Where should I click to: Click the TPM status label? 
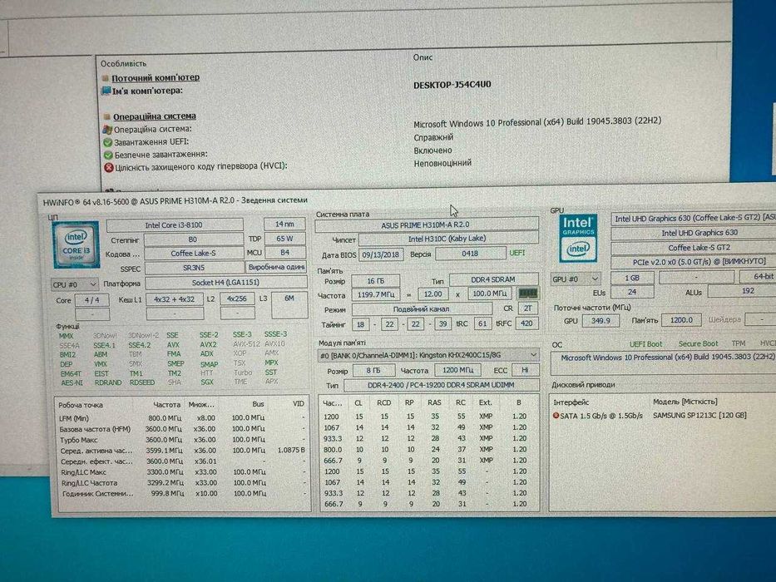(x=739, y=343)
